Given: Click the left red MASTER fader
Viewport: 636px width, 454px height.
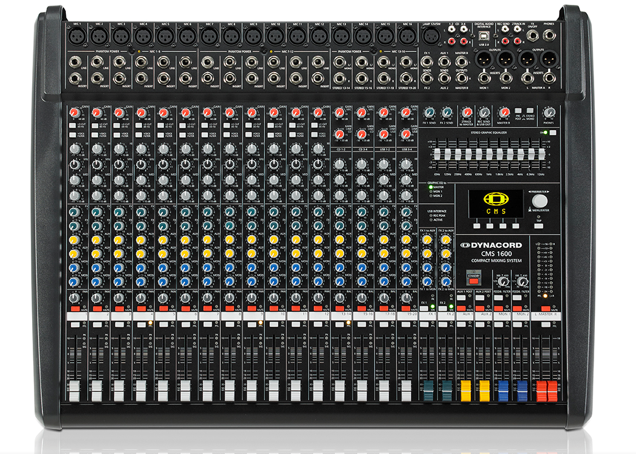Looking at the screenshot, I should (x=542, y=391).
